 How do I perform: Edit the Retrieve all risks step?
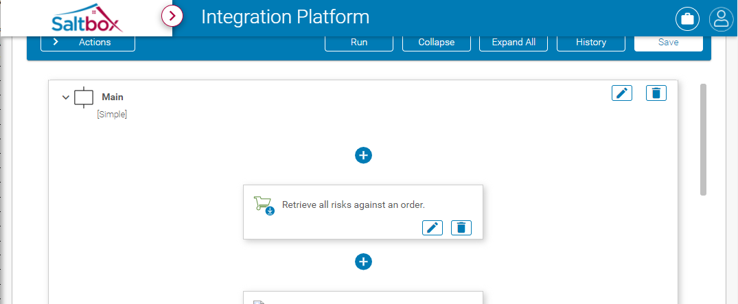432,228
